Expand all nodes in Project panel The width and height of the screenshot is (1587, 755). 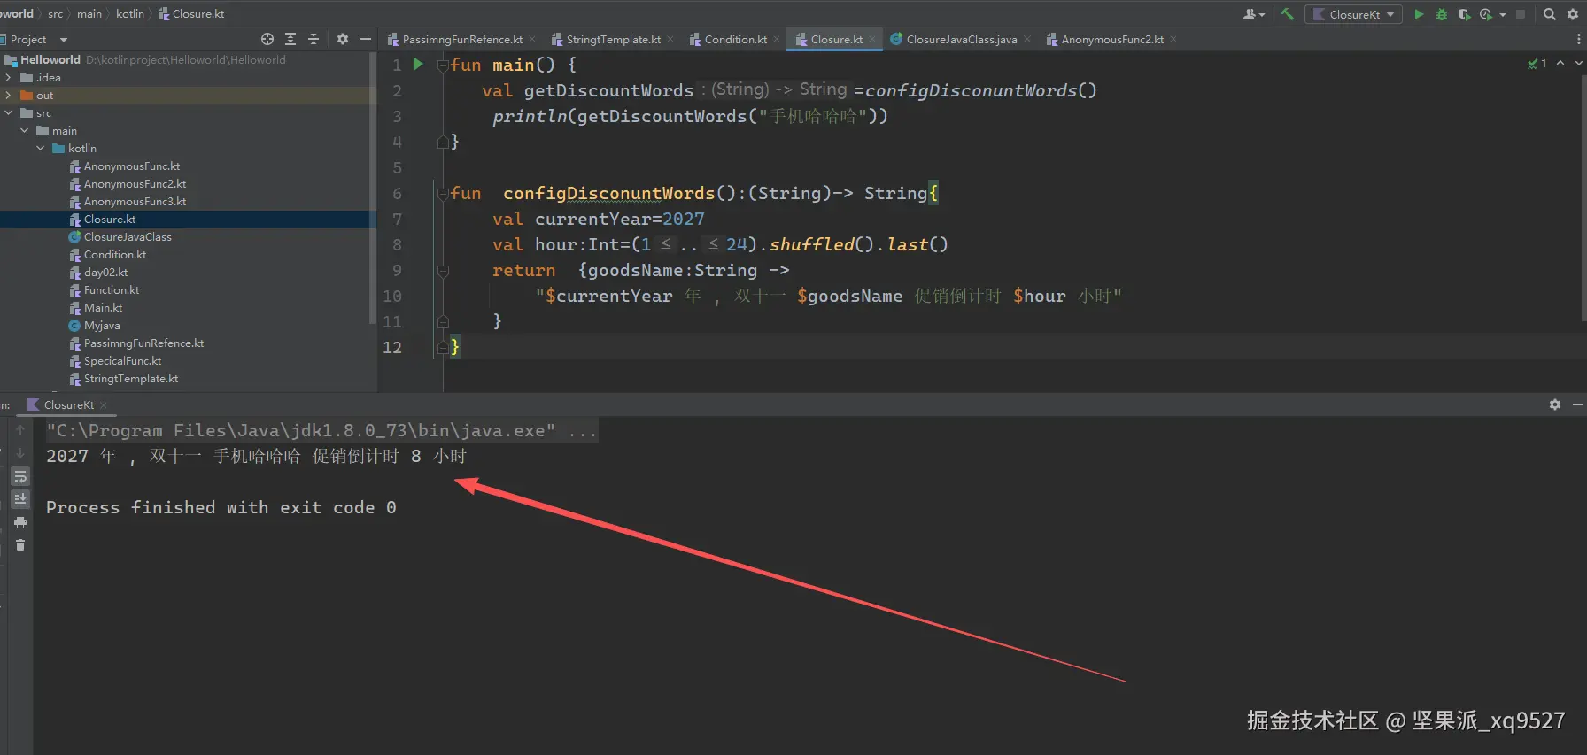pos(290,39)
